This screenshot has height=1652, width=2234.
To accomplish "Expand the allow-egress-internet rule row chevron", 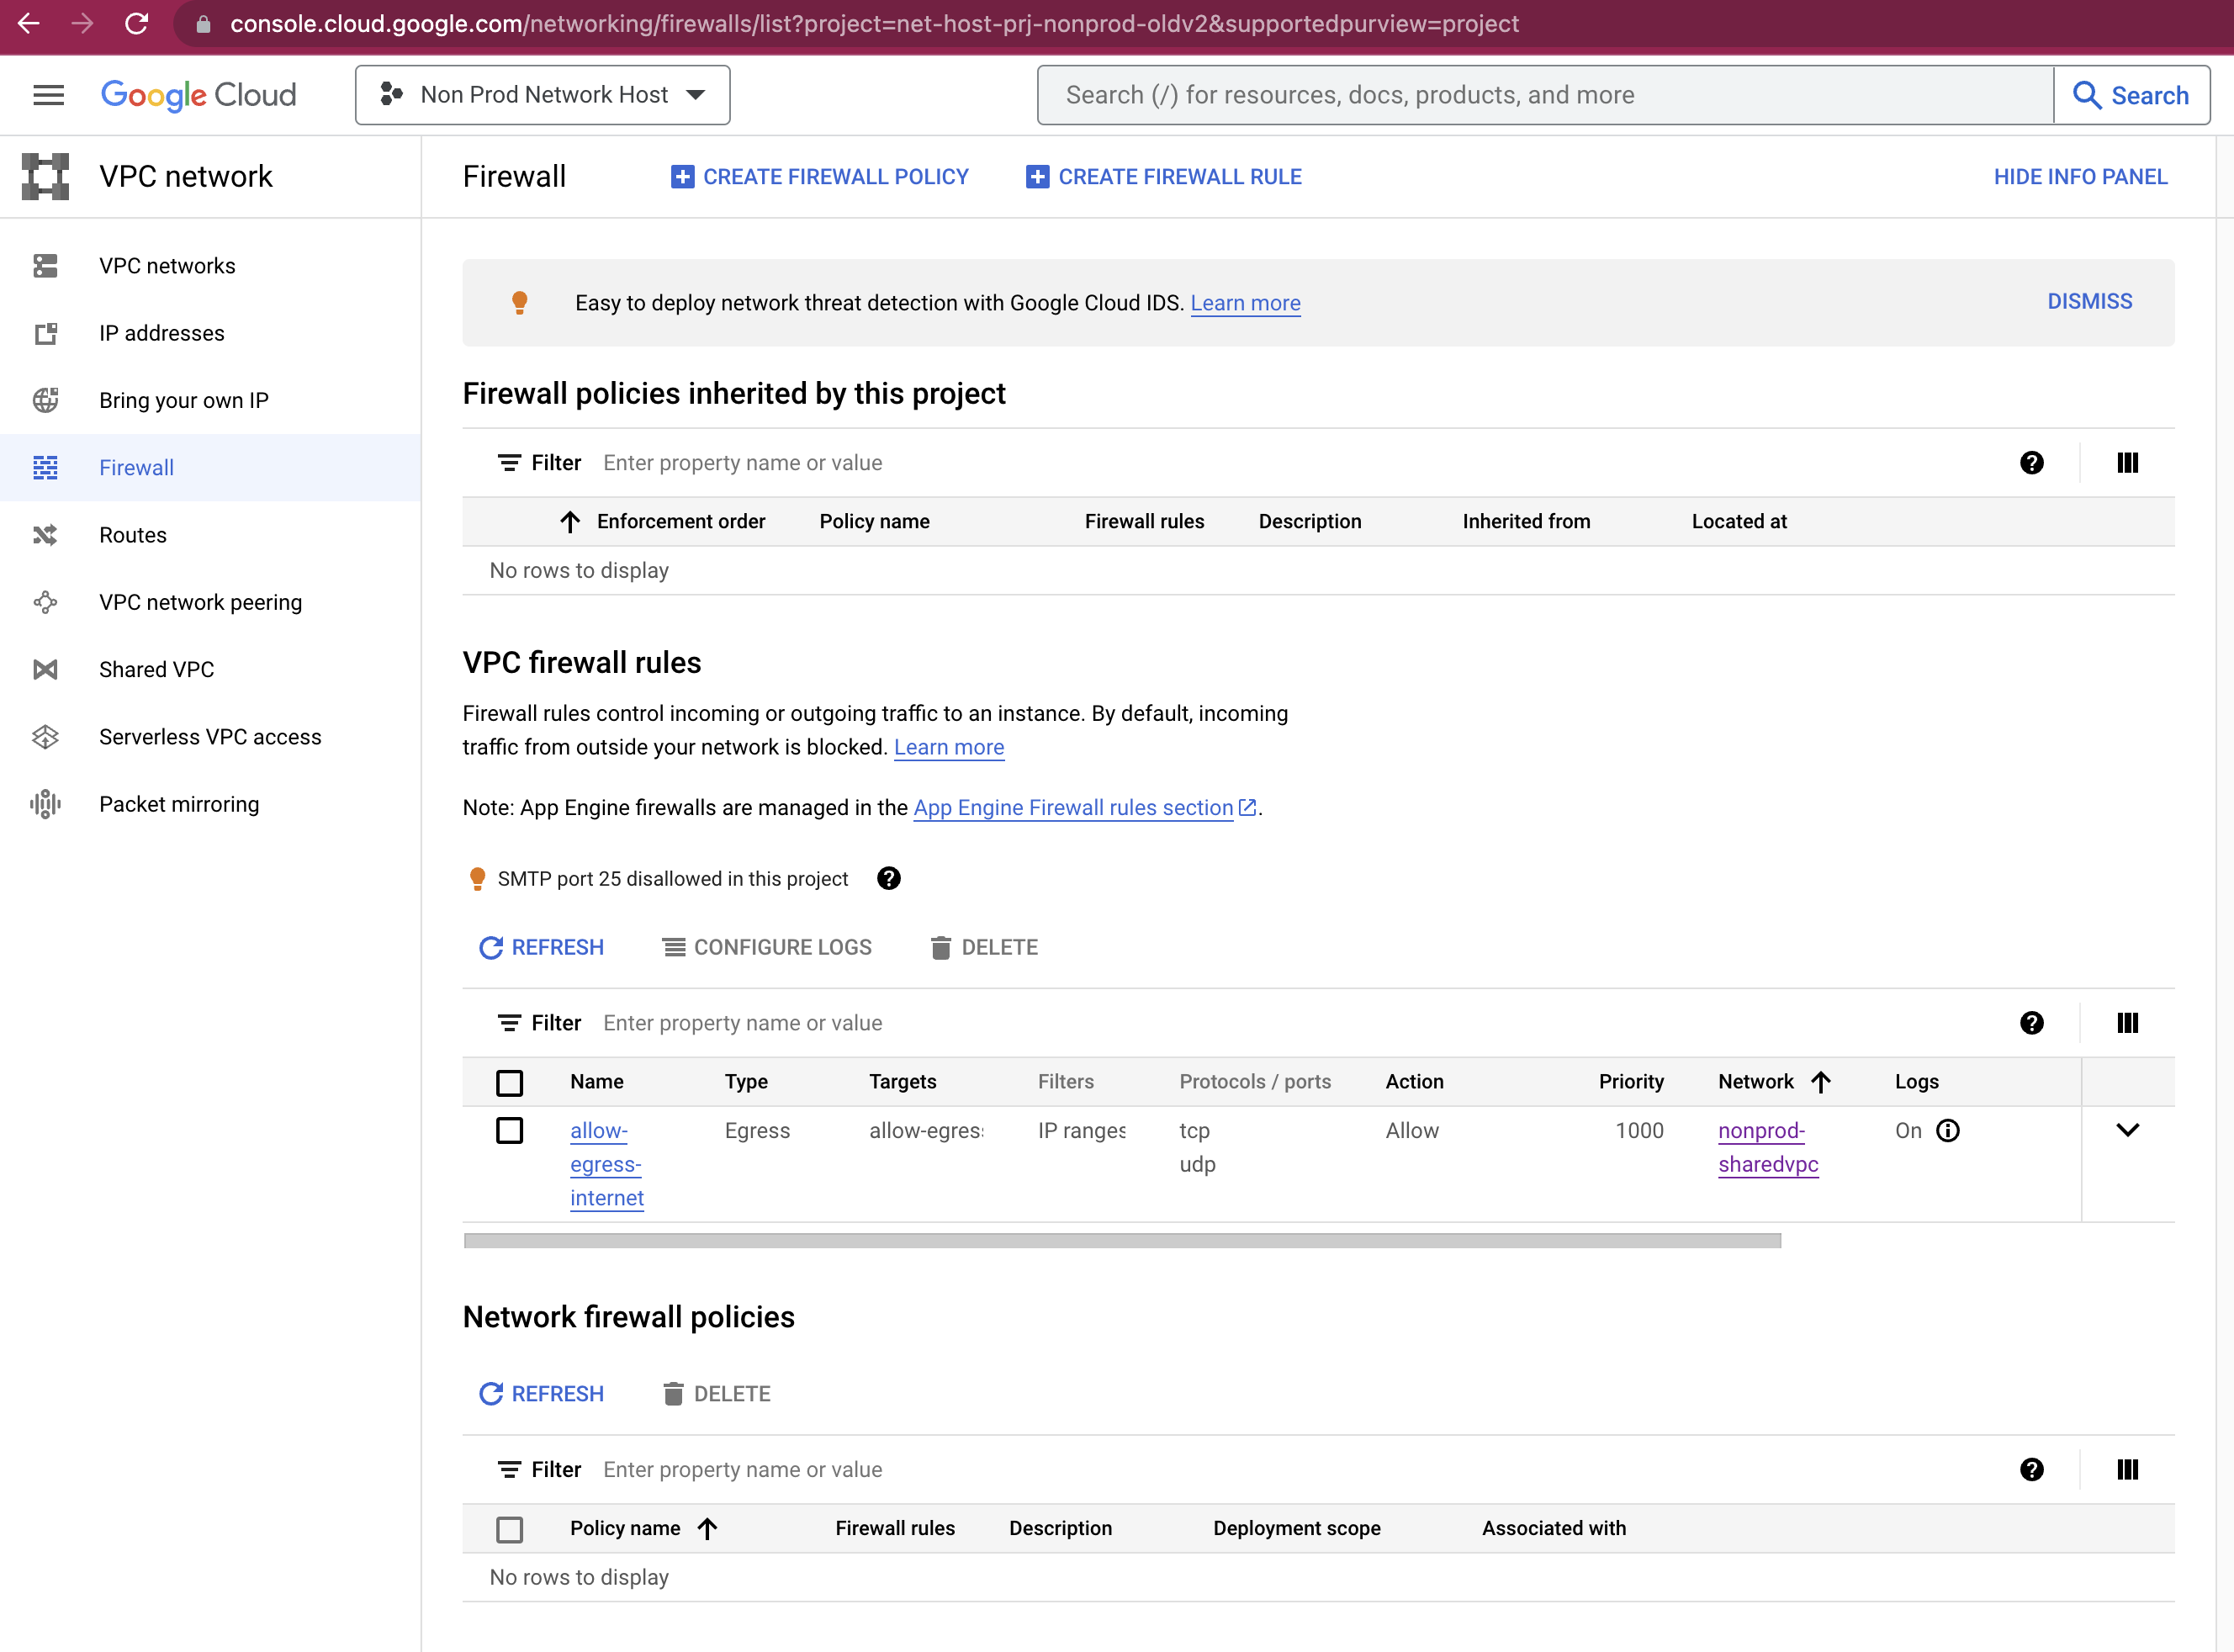I will point(2127,1130).
